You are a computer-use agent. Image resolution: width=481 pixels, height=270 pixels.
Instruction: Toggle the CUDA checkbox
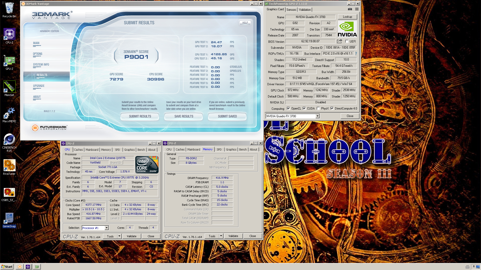coord(304,108)
